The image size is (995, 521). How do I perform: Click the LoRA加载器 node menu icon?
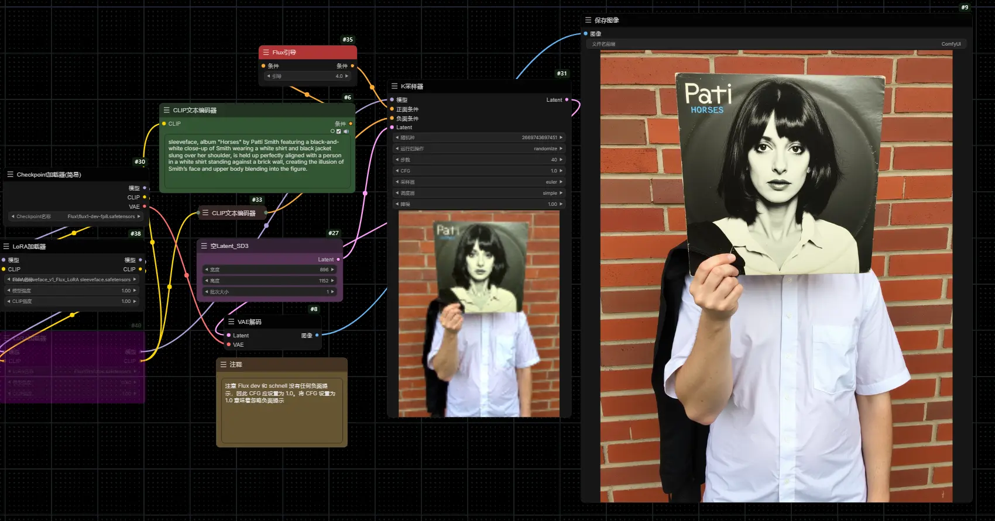tap(6, 247)
